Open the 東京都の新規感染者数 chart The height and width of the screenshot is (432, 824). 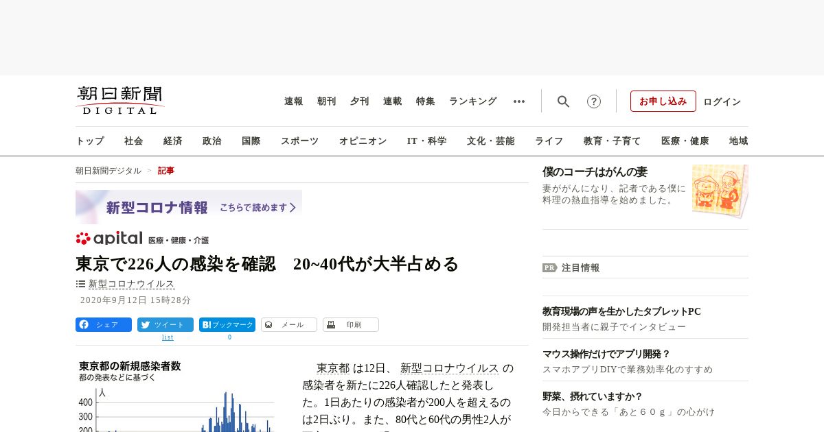(176, 396)
